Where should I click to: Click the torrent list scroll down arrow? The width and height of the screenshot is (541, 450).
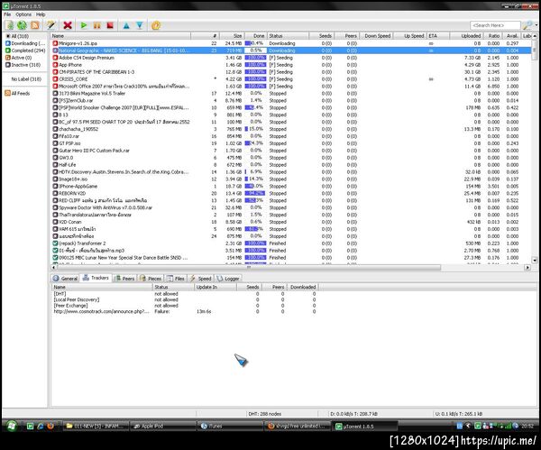[x=535, y=261]
